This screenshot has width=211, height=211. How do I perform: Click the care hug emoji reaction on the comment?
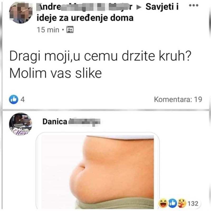(x=182, y=203)
